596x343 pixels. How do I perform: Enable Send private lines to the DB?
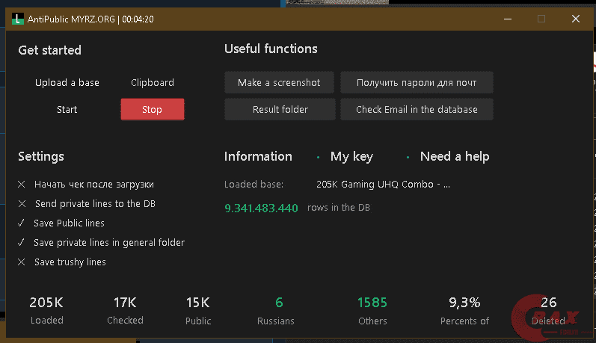coord(87,204)
